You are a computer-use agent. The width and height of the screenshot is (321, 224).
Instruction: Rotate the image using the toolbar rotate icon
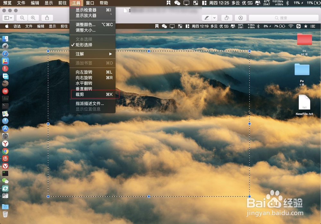(x=226, y=18)
